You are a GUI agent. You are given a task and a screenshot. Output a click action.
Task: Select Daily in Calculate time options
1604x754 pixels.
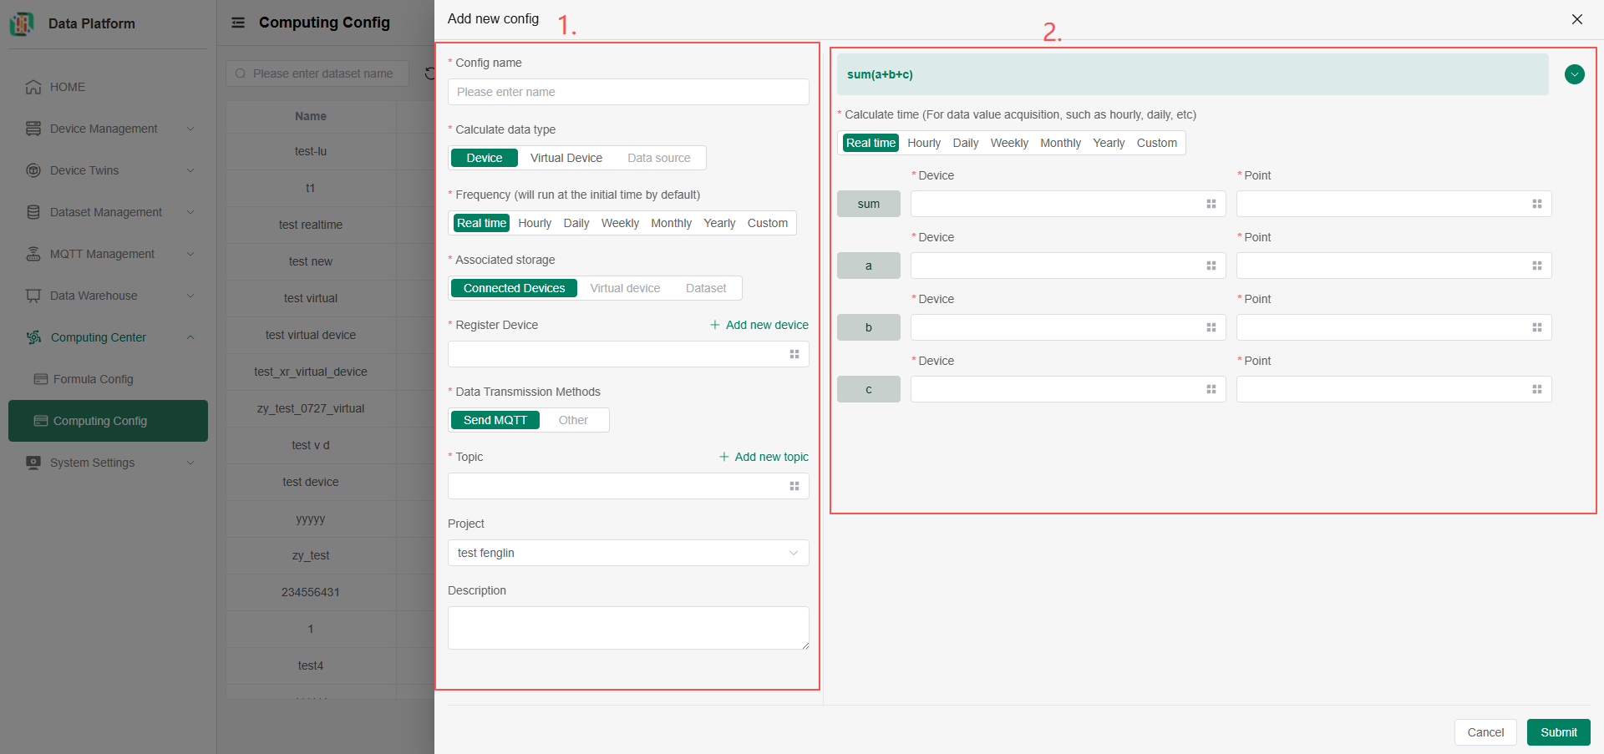coord(965,143)
